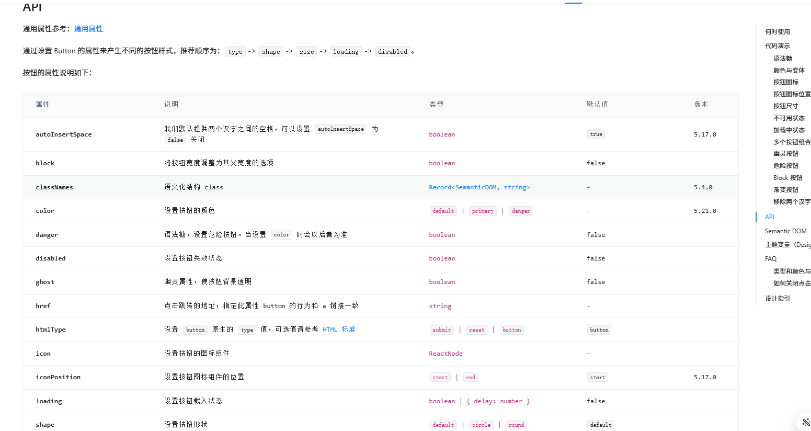Image resolution: width=811 pixels, height=431 pixels.
Task: Jump to FAQ in the sidebar
Action: coord(771,259)
